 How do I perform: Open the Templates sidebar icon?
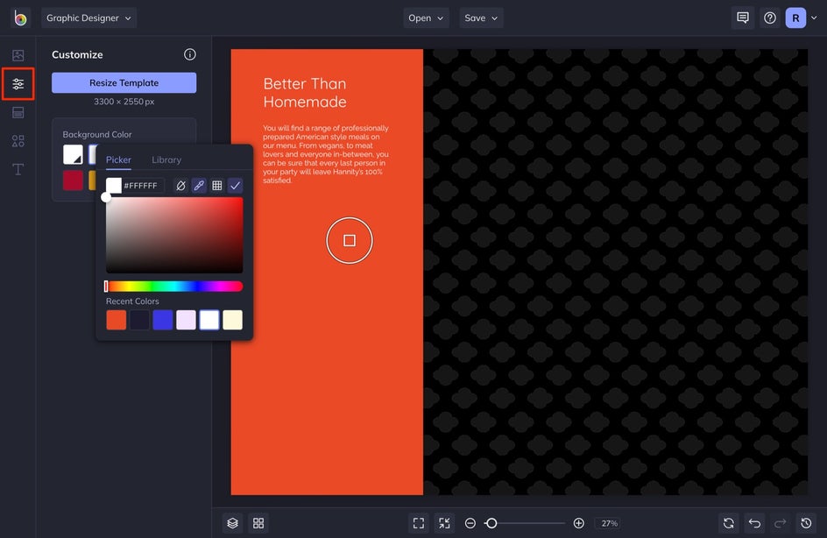18,112
